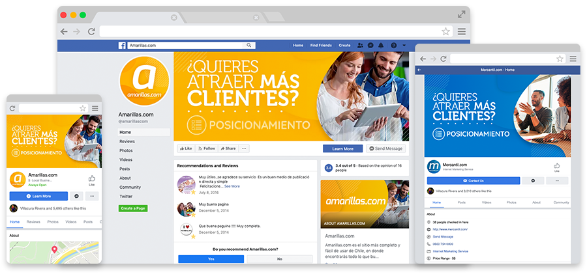Viewport: 587px width, 278px height.
Task: Reload the page in the Mercantil browser window
Action: 444,59
